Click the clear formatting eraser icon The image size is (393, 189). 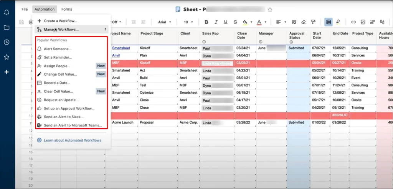304,22
